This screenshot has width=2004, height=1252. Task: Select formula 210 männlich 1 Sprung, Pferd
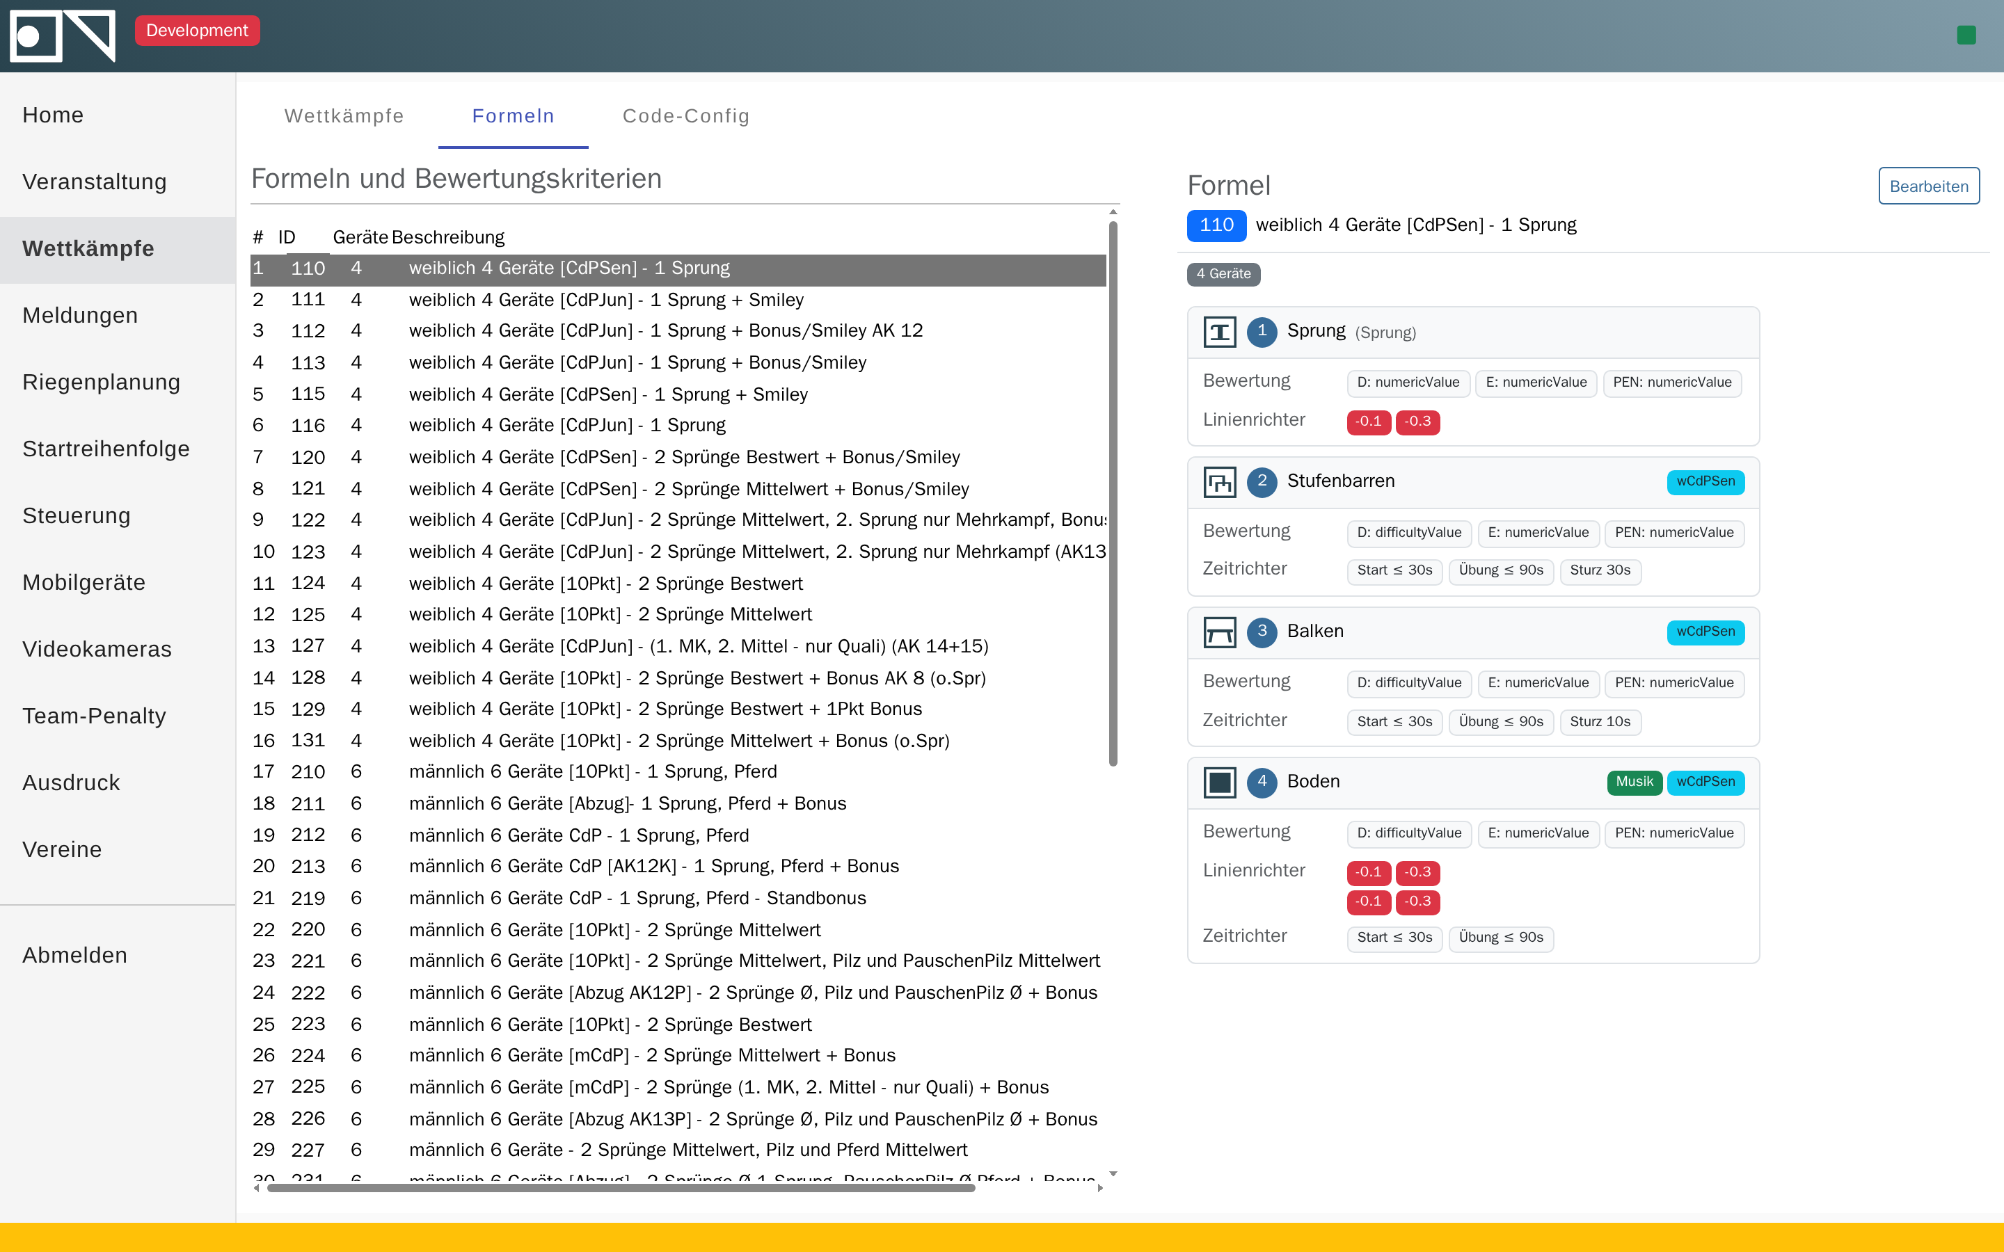[678, 773]
